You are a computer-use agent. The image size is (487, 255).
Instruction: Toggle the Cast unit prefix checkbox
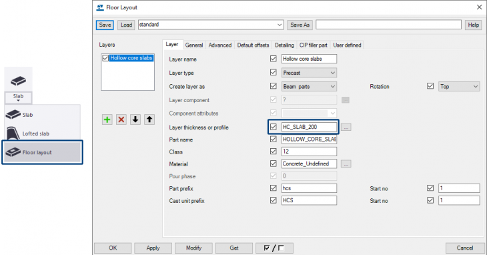click(274, 200)
